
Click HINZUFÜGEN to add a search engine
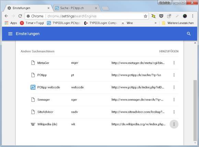coord(169,51)
